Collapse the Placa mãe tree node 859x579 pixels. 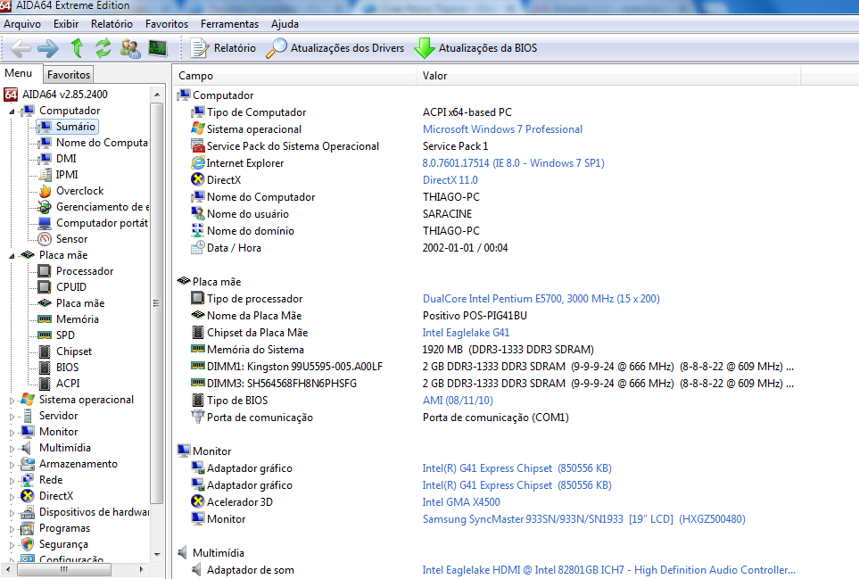[x=12, y=256]
